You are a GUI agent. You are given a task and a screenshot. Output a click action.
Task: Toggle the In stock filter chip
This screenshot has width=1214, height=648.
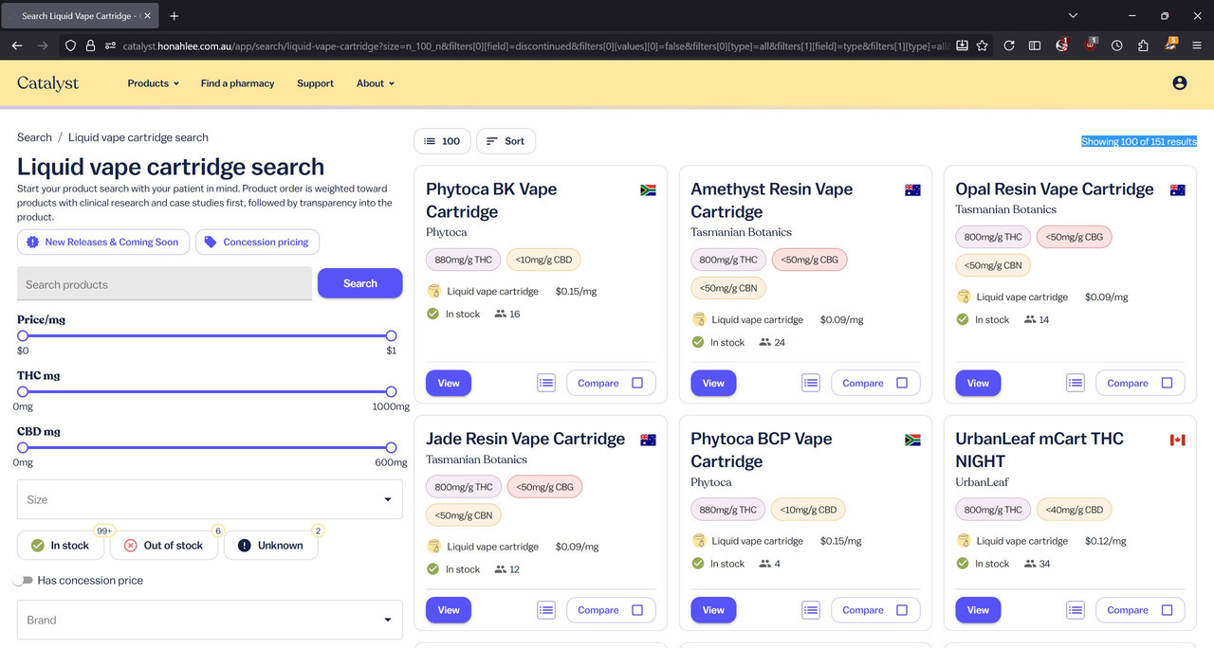61,546
